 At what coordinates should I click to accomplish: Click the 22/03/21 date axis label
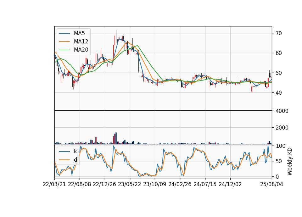[54, 184]
